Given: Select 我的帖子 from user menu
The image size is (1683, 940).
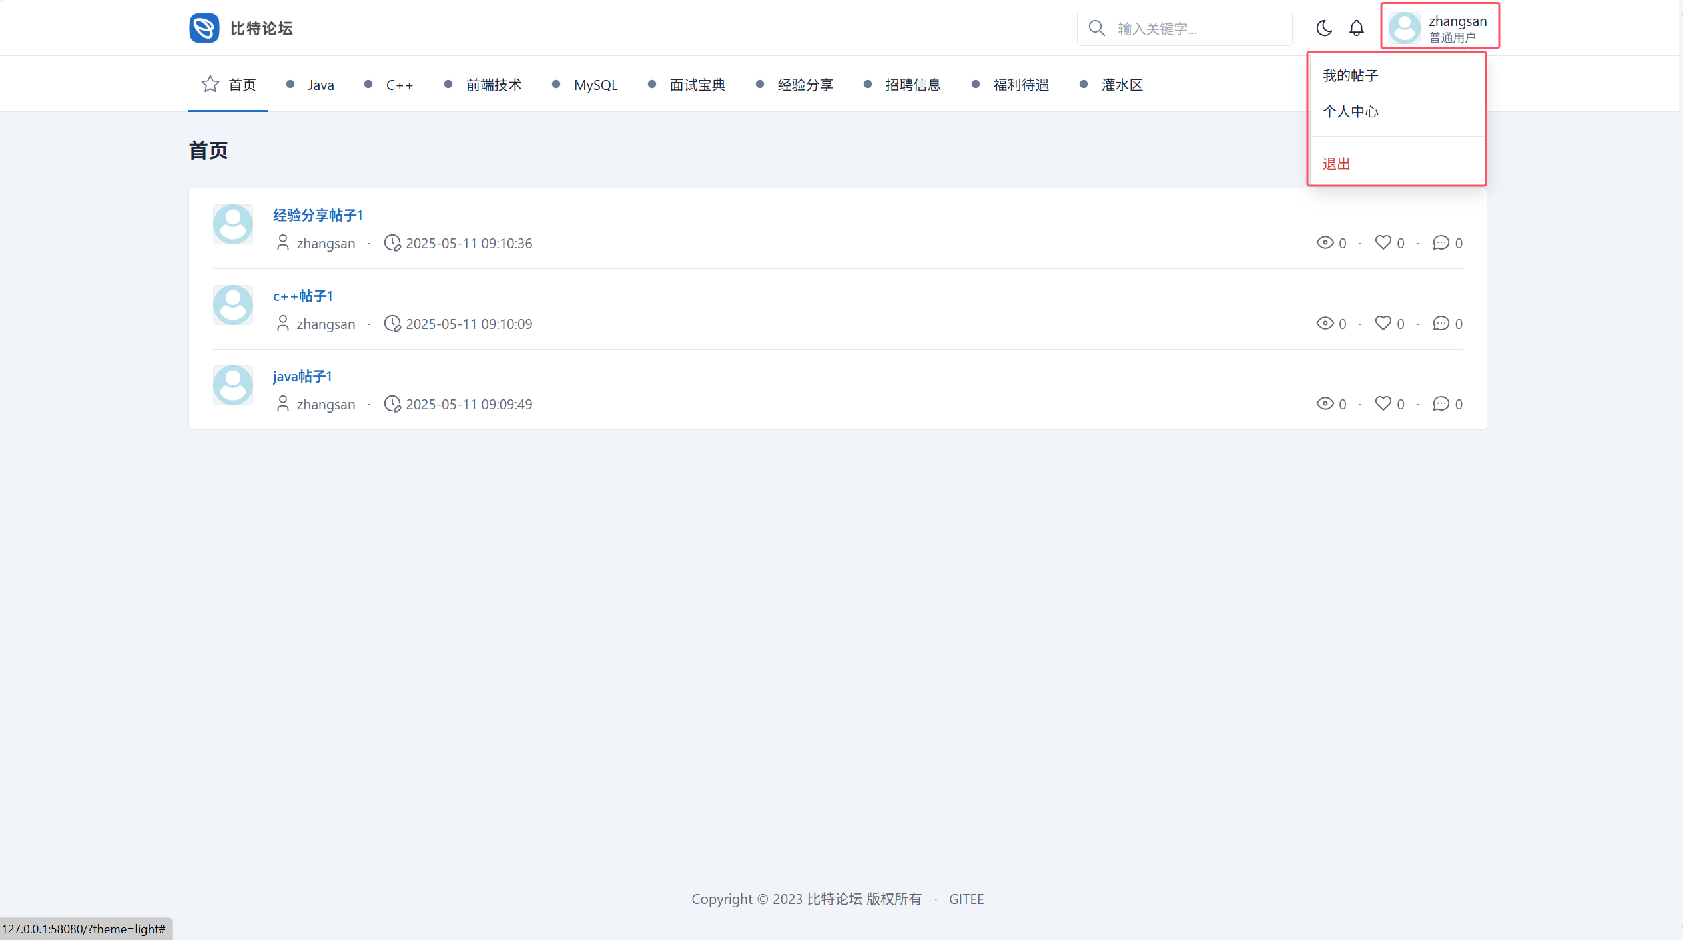Looking at the screenshot, I should tap(1350, 76).
